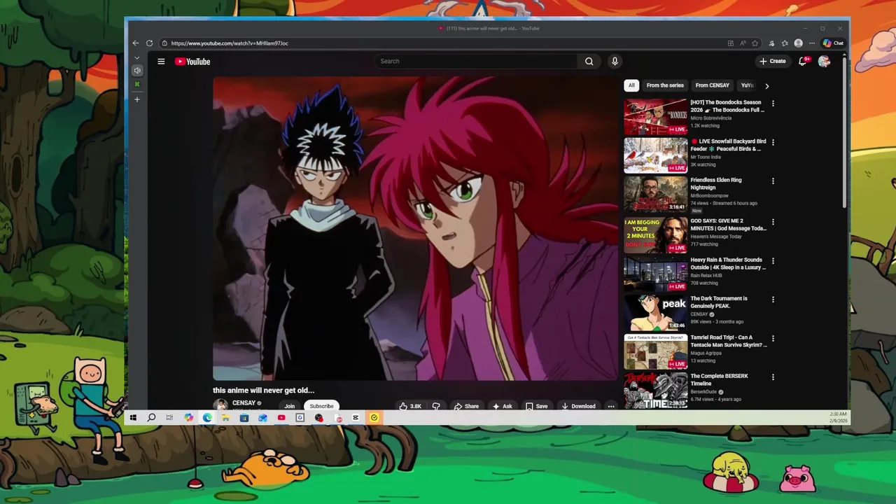Open the browser profile icon
Viewport: 896px width, 504px height.
click(799, 43)
